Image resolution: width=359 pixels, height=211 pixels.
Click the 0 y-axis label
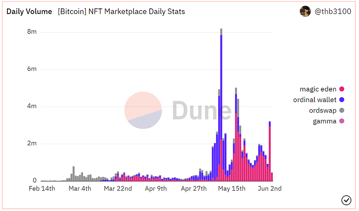(35, 181)
